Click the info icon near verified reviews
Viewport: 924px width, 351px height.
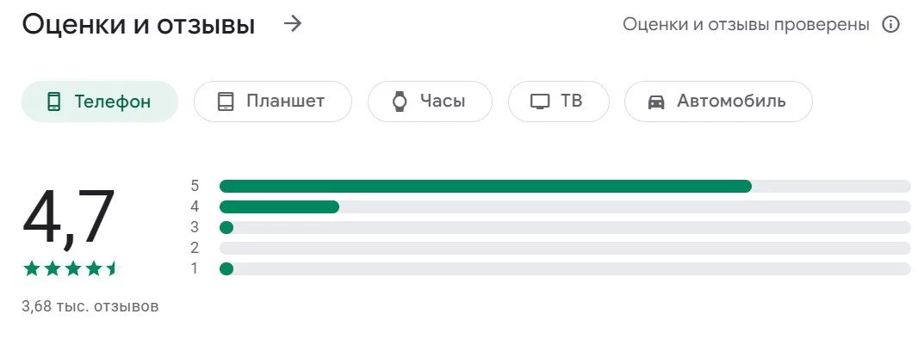[x=890, y=25]
